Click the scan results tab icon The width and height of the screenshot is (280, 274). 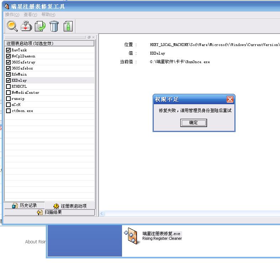40,213
